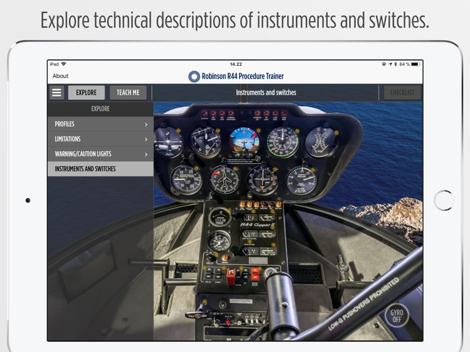Tap the dual E/R tachometer
This screenshot has height=352, width=470.
click(321, 142)
